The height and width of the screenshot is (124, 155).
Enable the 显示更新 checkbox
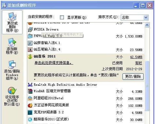tap(62, 17)
